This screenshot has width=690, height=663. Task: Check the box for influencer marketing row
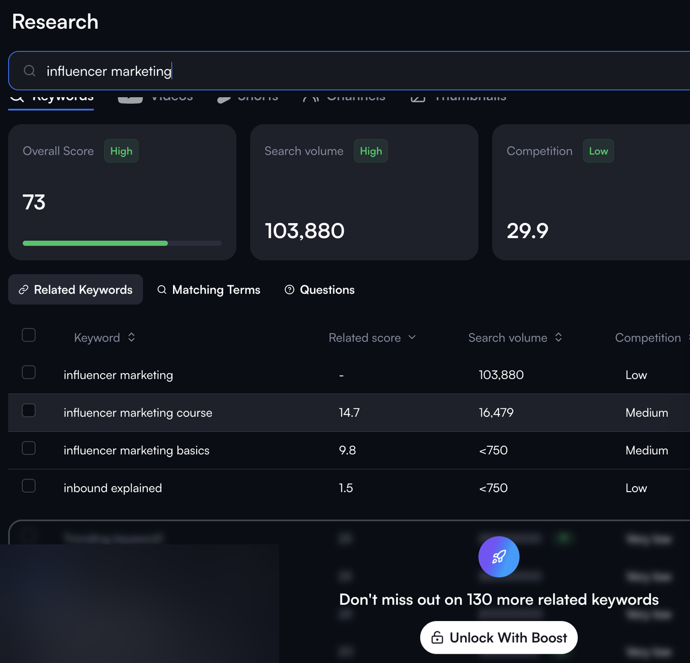29,372
